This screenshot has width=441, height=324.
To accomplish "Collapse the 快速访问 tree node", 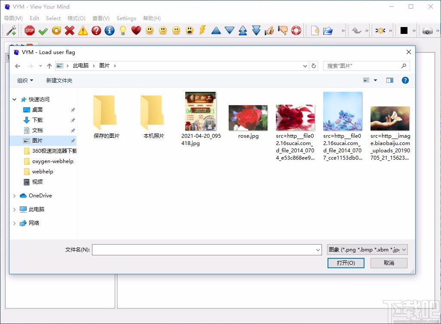I will (x=14, y=100).
